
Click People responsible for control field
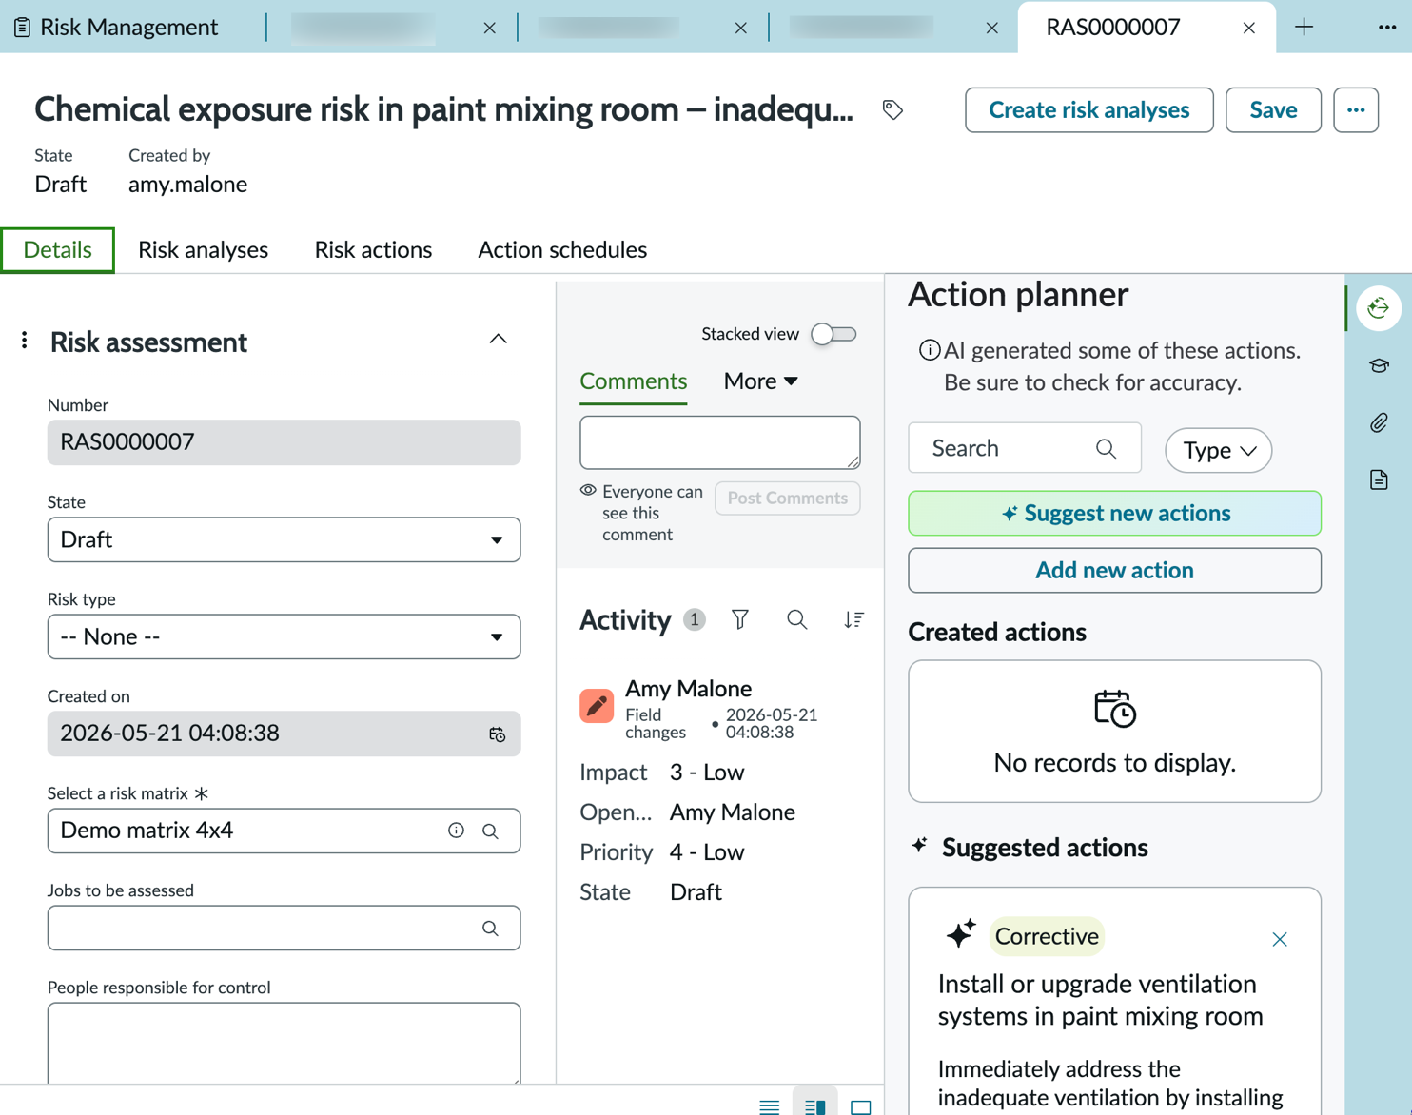284,1044
